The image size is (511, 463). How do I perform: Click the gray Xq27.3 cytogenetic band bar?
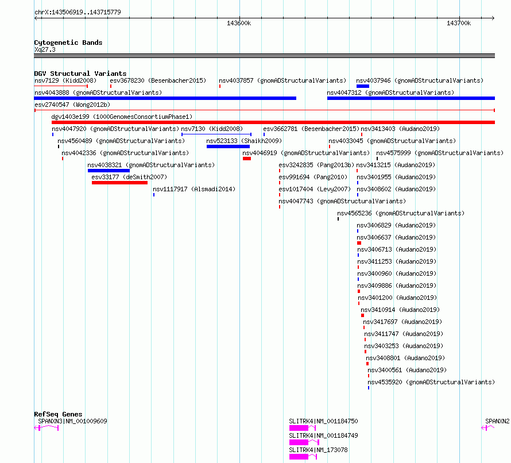[x=264, y=56]
